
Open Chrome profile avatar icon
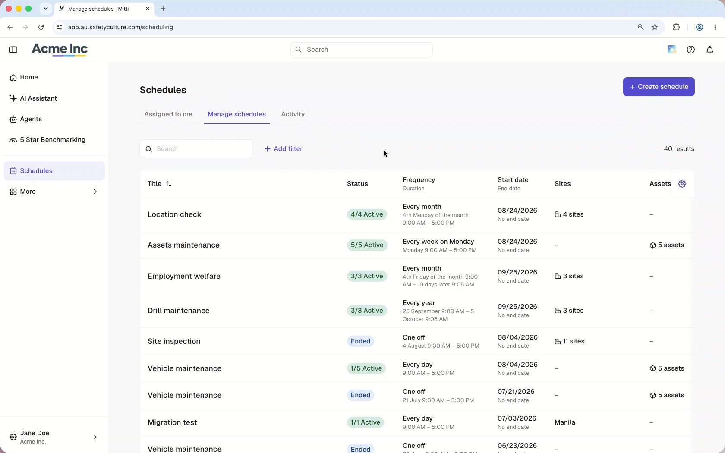pos(700,27)
